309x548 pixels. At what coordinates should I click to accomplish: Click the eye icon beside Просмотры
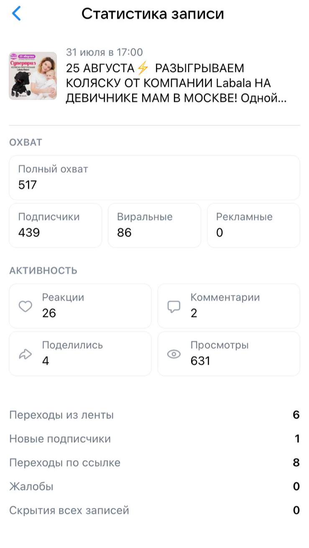point(174,354)
